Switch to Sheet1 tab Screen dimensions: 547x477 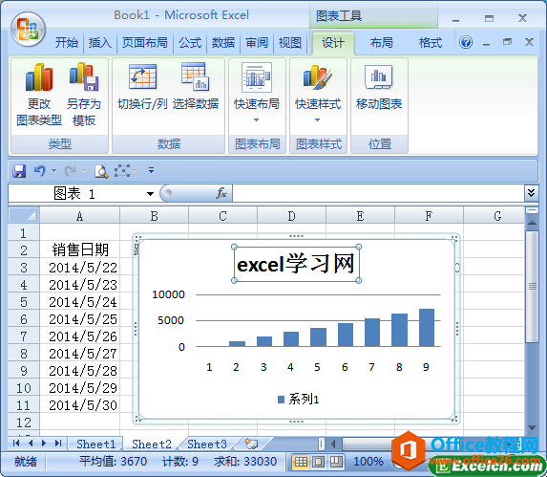point(95,444)
